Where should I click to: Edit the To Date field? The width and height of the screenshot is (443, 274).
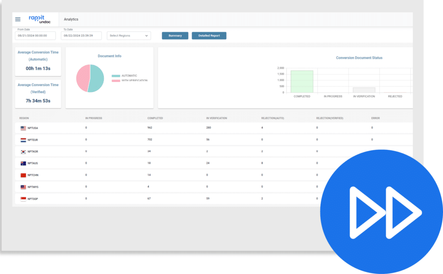point(81,35)
